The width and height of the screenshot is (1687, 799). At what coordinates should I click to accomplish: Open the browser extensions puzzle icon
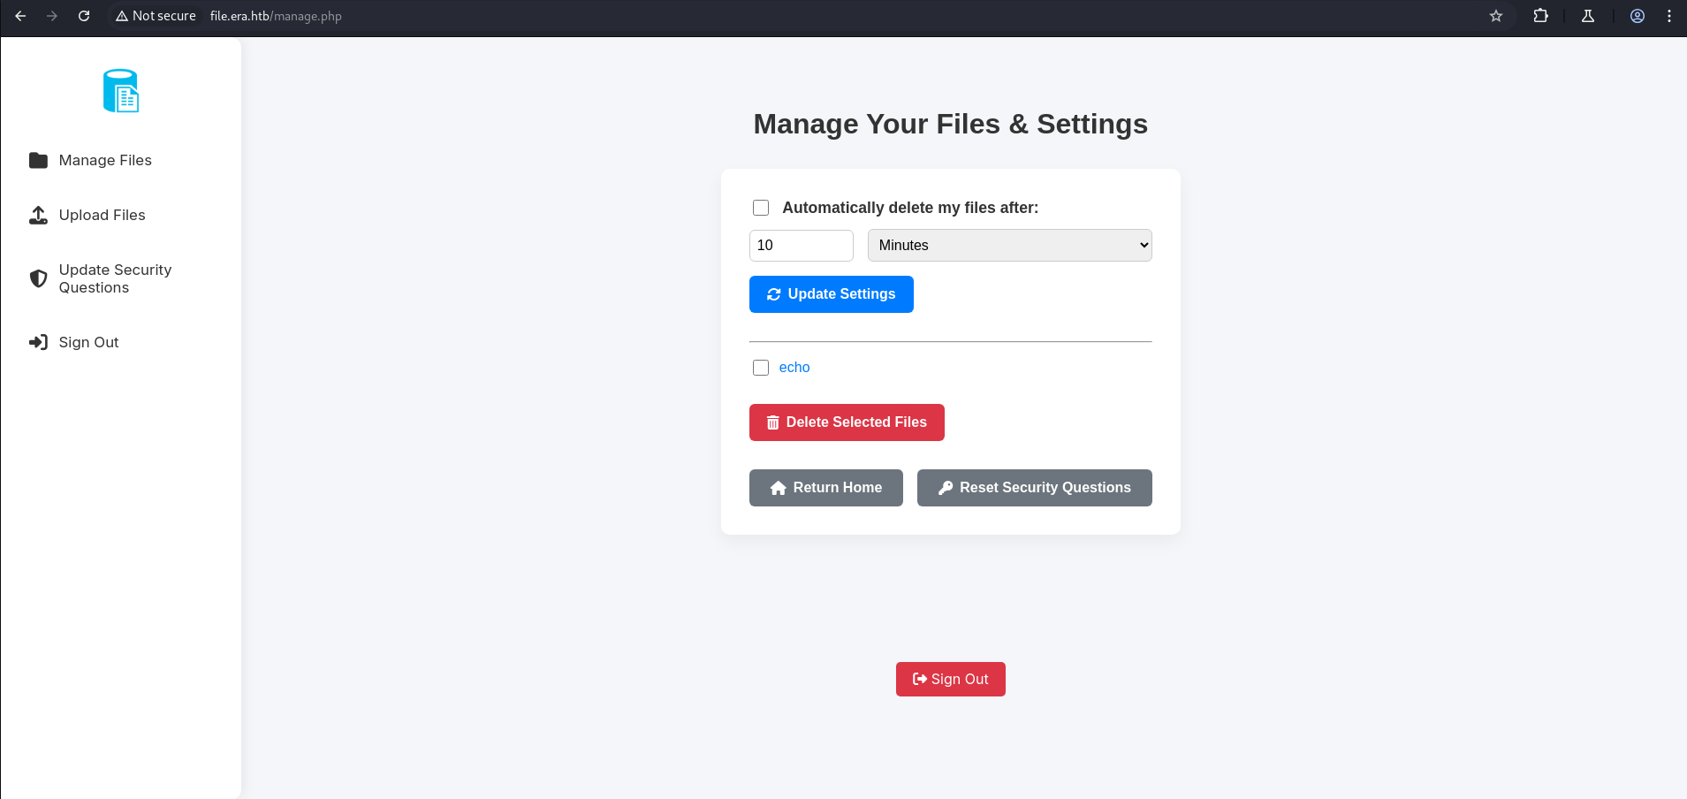[x=1540, y=16]
